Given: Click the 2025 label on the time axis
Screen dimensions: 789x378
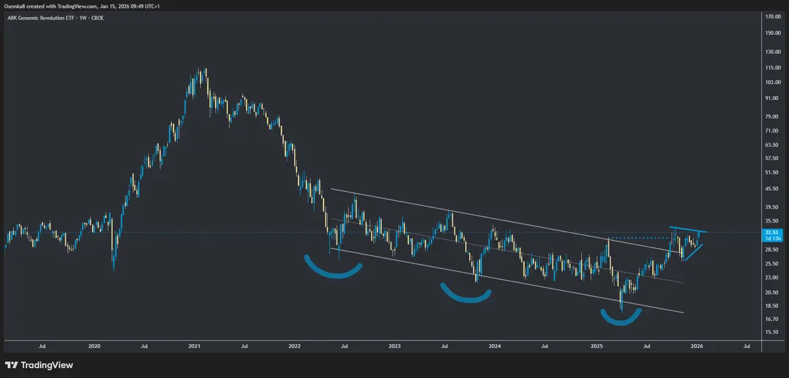Looking at the screenshot, I should [x=596, y=345].
